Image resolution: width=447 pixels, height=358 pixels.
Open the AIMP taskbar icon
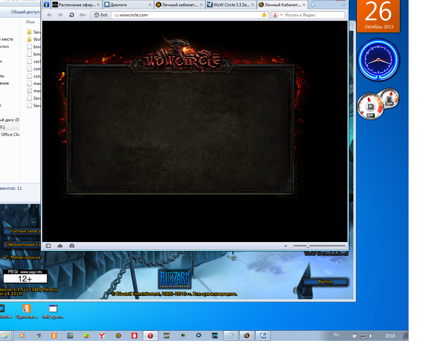click(x=118, y=336)
